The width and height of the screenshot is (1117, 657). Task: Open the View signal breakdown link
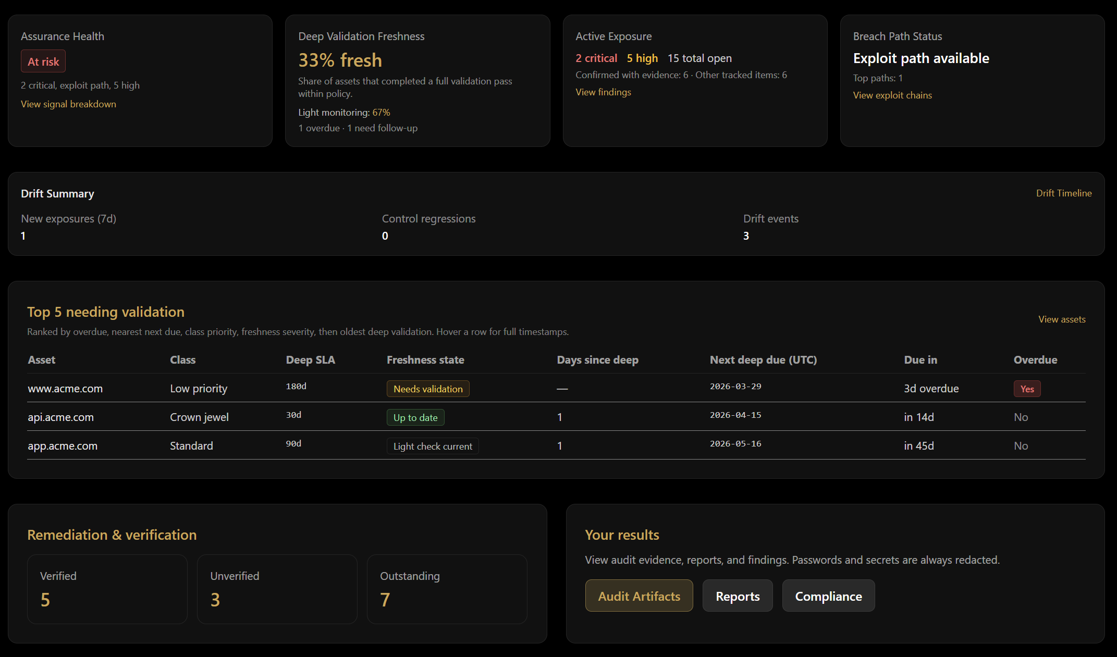tap(68, 104)
